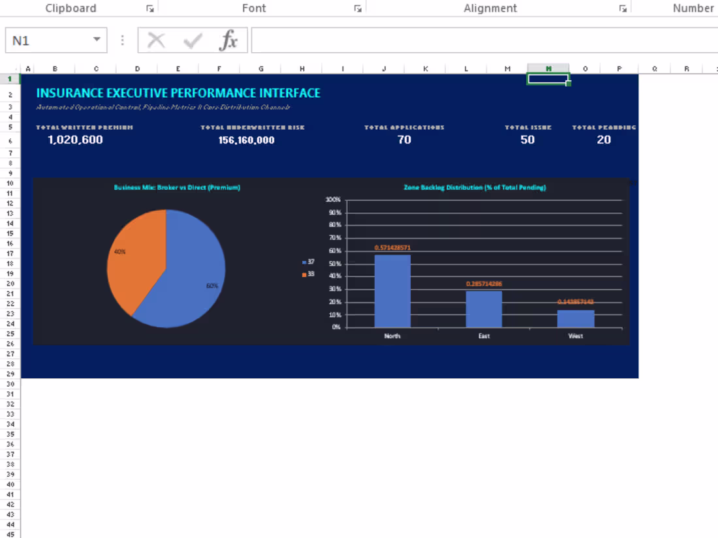The height and width of the screenshot is (538, 718).
Task: Select column F header
Action: [x=219, y=68]
